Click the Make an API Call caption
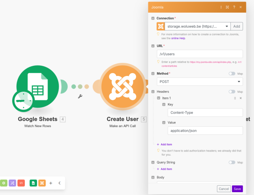This screenshot has width=254, height=195. tap(123, 126)
